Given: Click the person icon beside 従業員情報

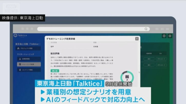Looking at the screenshot, I should tap(20, 59).
